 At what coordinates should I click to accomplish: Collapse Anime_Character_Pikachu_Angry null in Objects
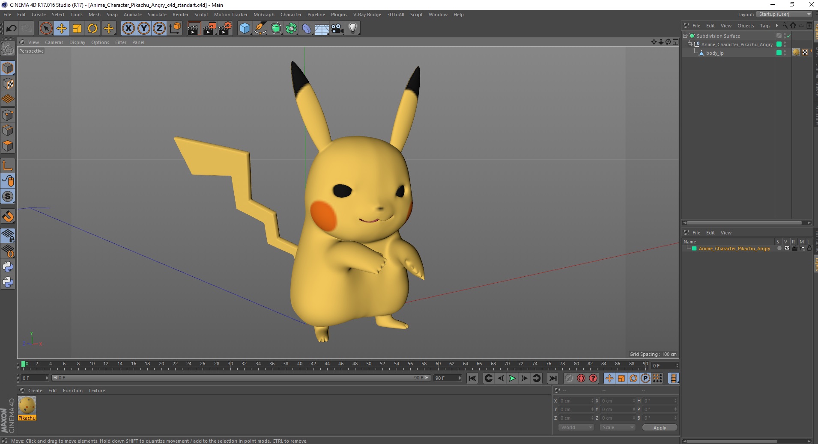coord(690,44)
